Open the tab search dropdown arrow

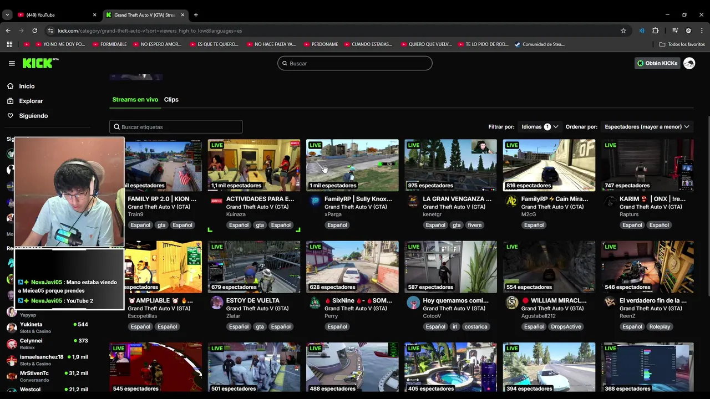[7, 15]
